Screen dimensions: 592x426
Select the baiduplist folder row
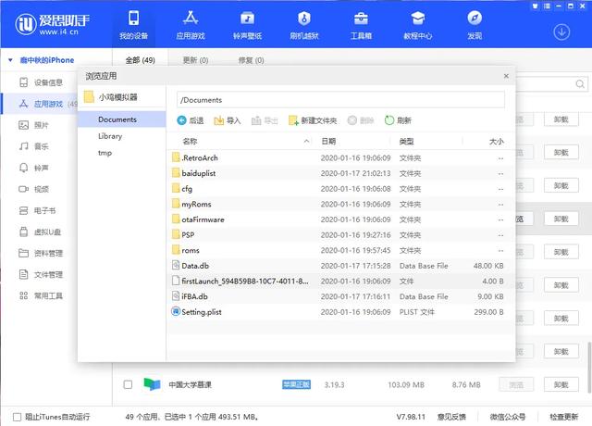coord(340,173)
